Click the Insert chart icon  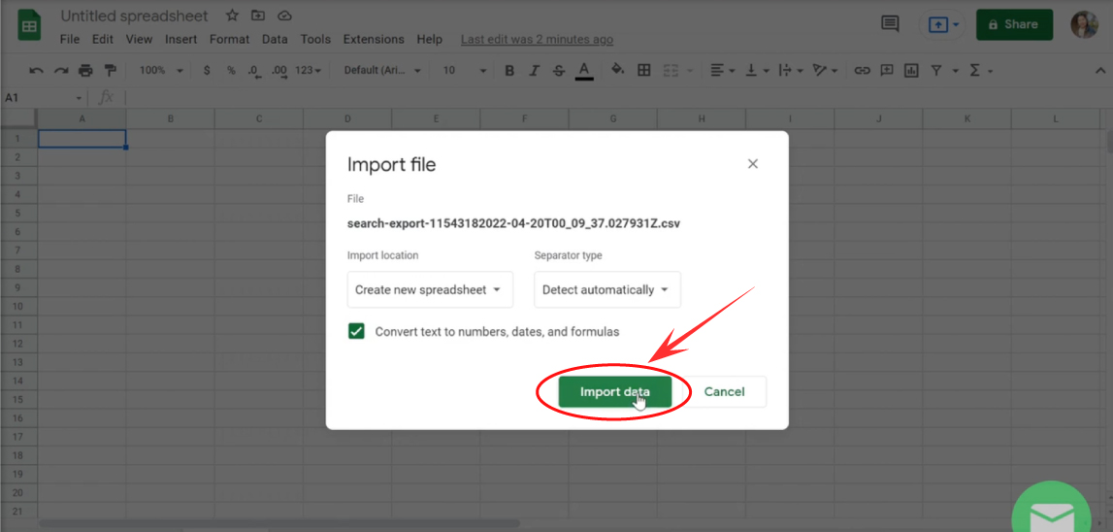pos(911,70)
